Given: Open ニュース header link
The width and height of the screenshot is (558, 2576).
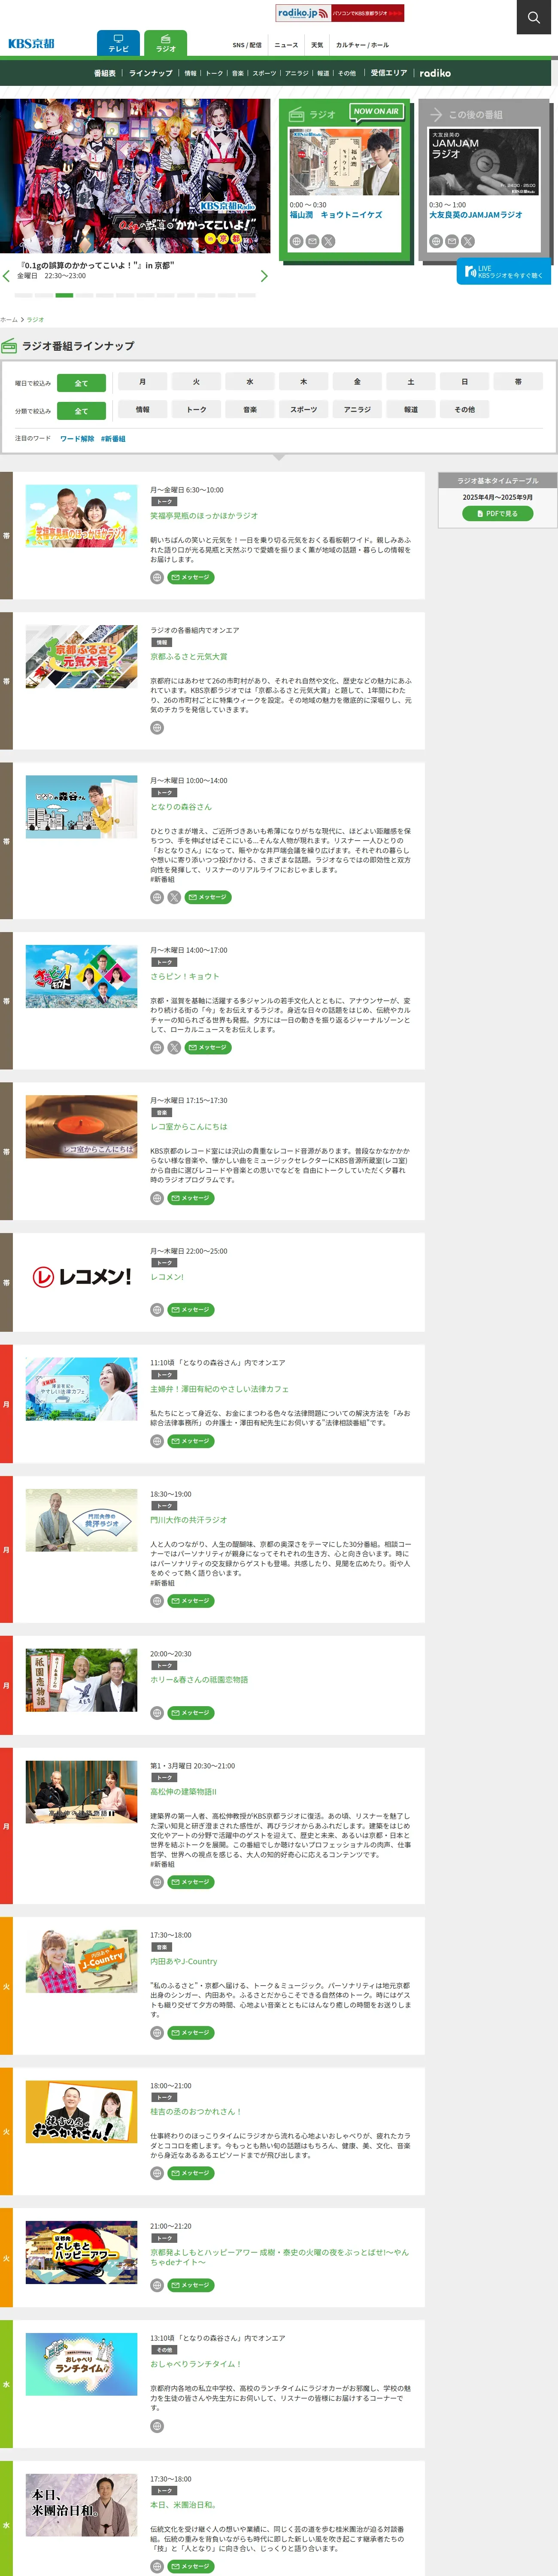Looking at the screenshot, I should click(286, 45).
